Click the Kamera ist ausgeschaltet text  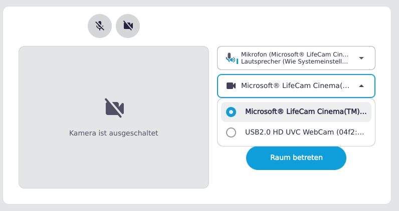click(x=114, y=133)
